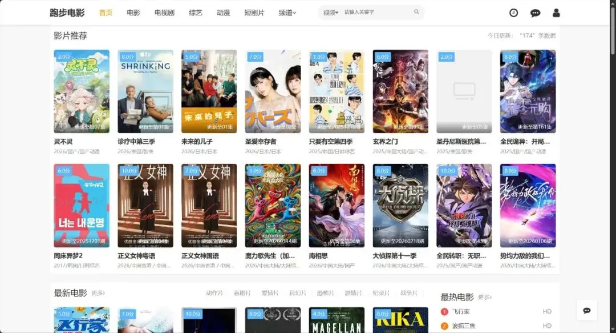Open the 电视剧 menu item

coord(164,13)
